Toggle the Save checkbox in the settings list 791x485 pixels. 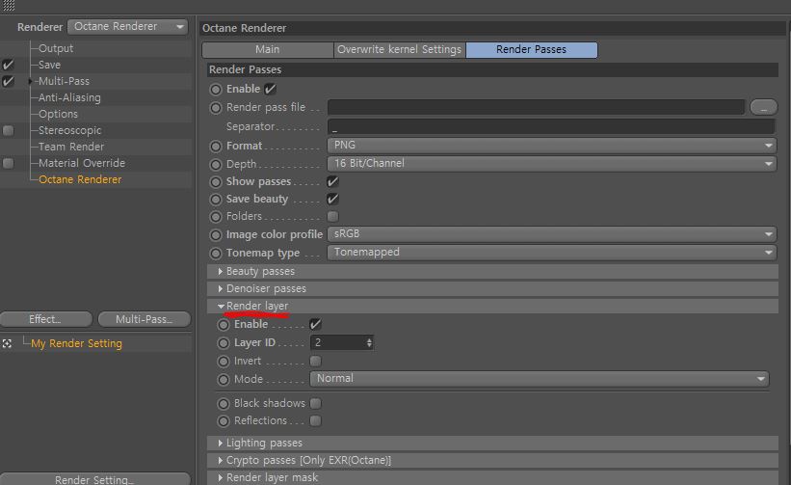(8, 66)
